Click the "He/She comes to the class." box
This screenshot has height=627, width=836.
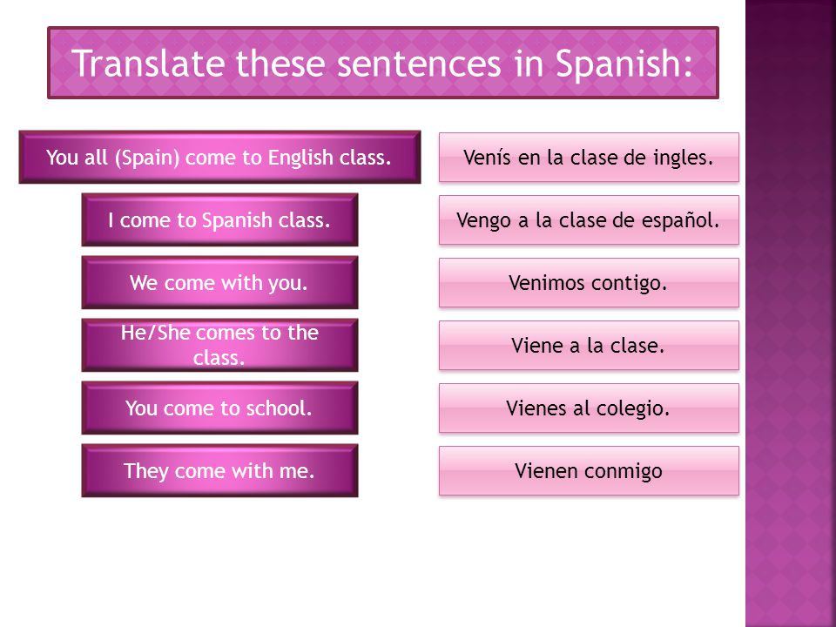[x=219, y=345]
